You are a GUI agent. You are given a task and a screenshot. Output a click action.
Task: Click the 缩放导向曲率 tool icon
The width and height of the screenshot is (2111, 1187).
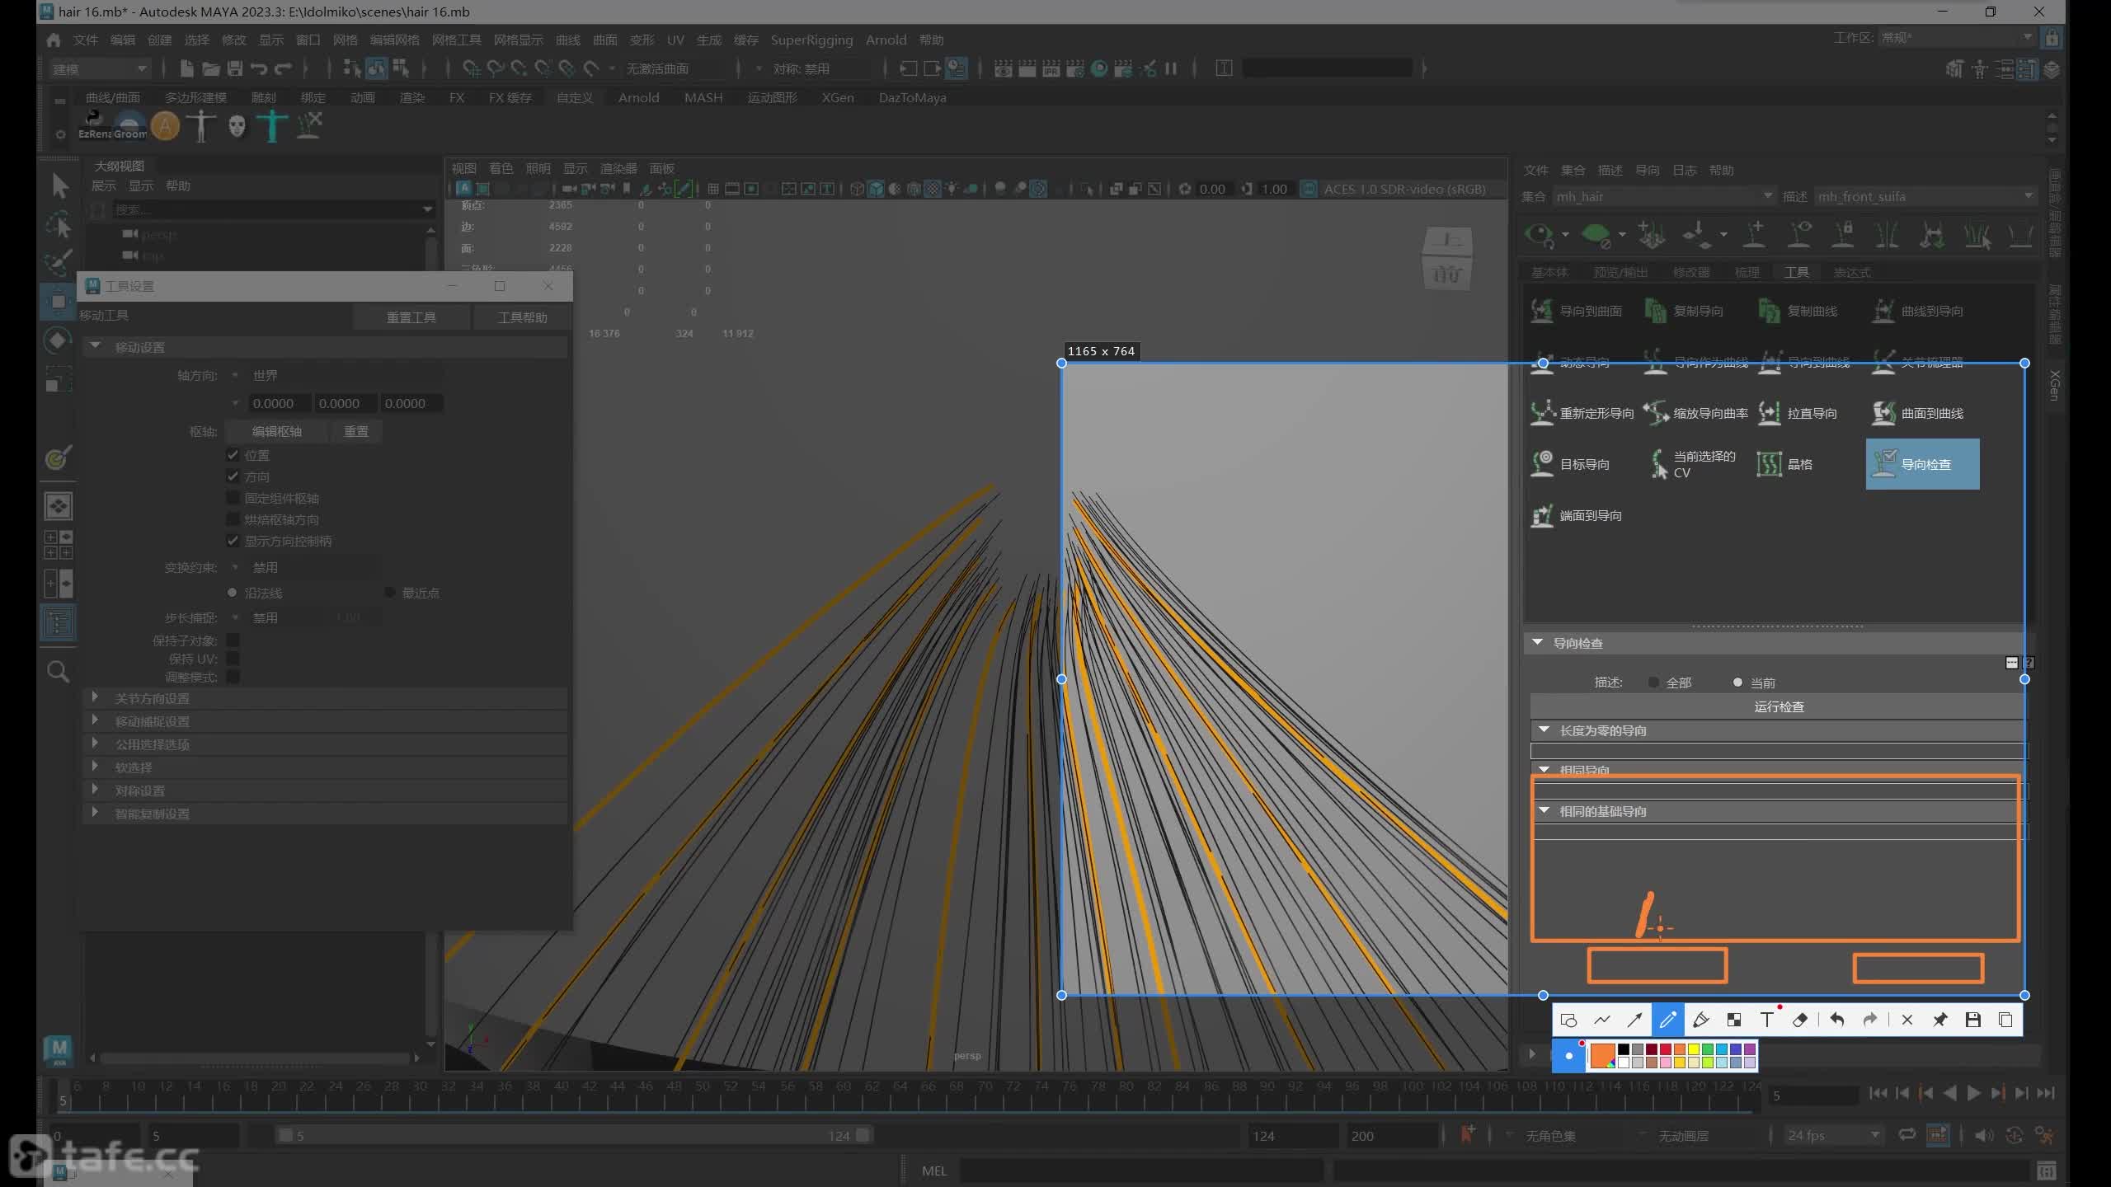(1655, 413)
